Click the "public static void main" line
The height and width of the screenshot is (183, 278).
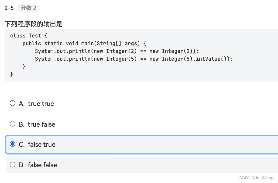(85, 43)
